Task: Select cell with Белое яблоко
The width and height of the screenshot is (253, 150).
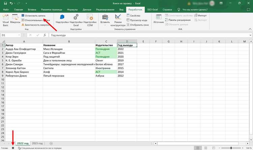Action: [106, 64]
